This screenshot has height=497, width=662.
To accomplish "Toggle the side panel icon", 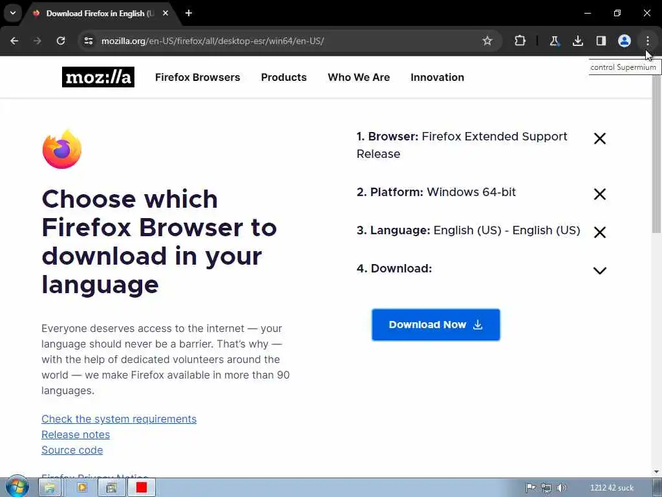I will pos(601,41).
